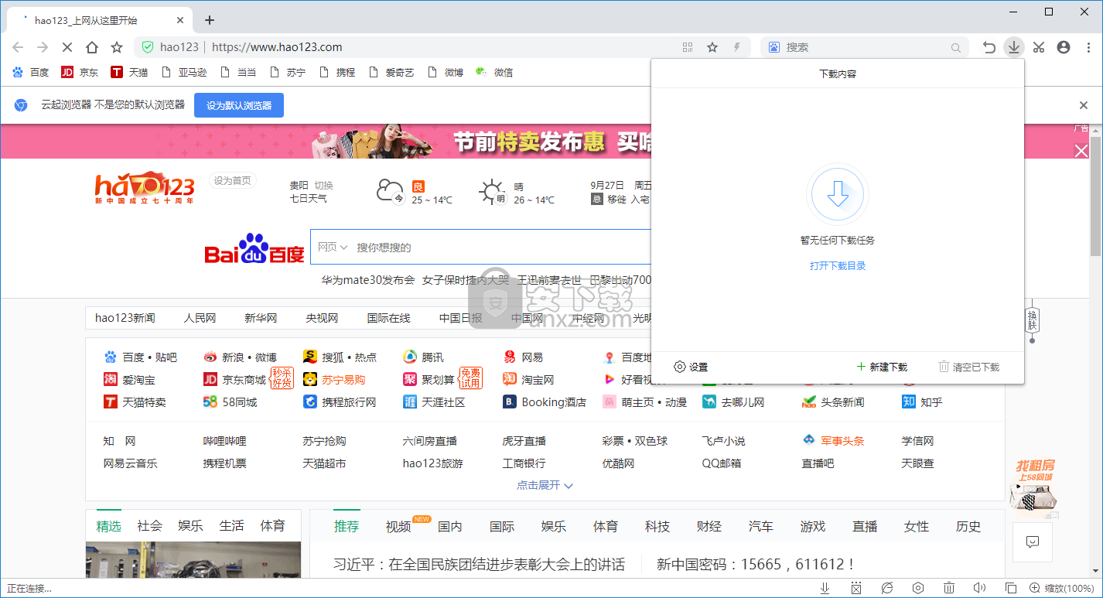Switch to 视频 tab
This screenshot has width=1103, height=598.
[398, 527]
